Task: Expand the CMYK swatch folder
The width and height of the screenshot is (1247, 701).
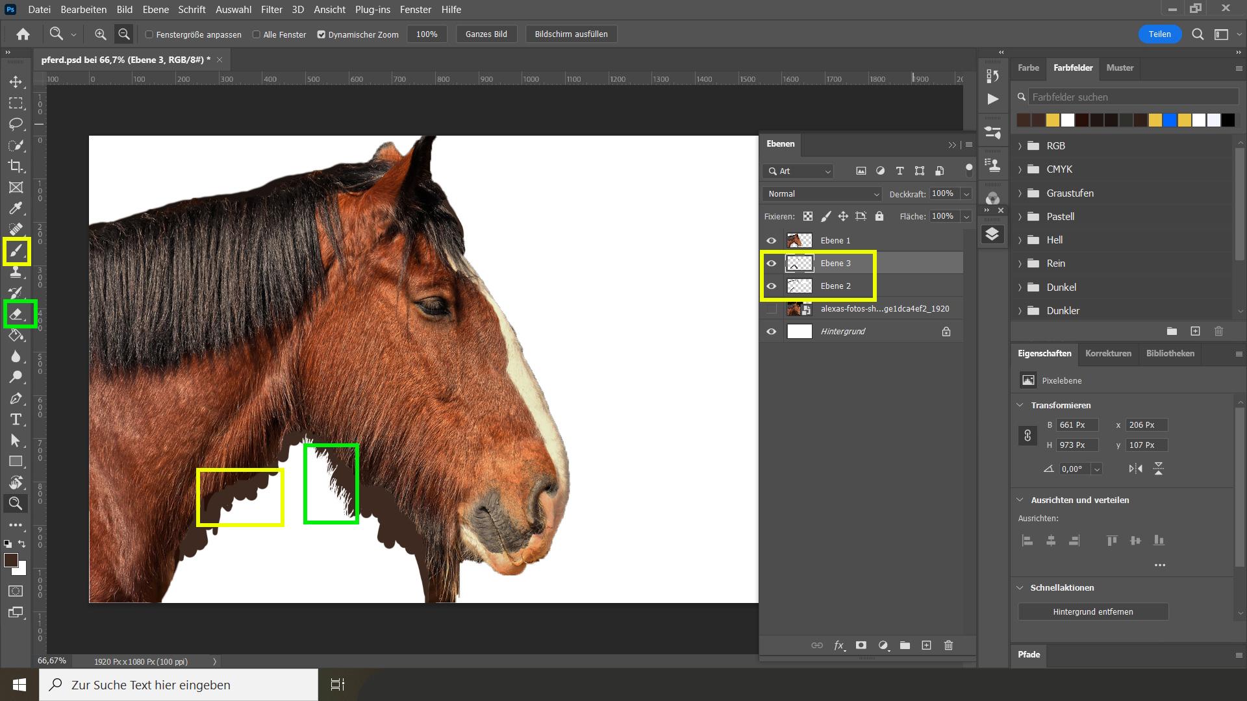Action: point(1020,169)
